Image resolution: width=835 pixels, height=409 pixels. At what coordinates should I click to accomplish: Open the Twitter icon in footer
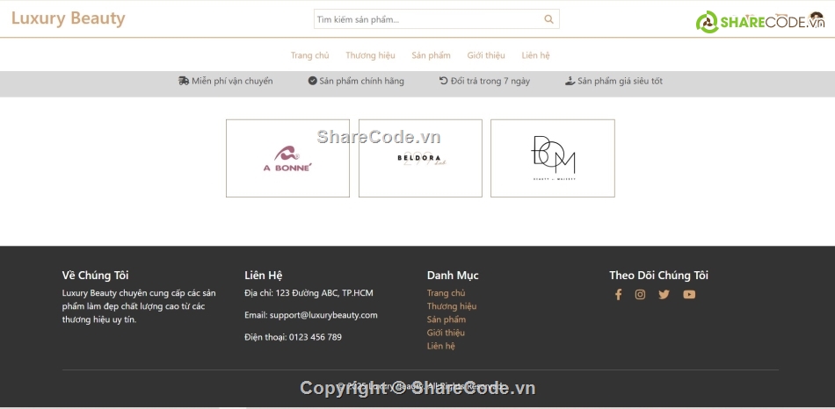(x=664, y=295)
